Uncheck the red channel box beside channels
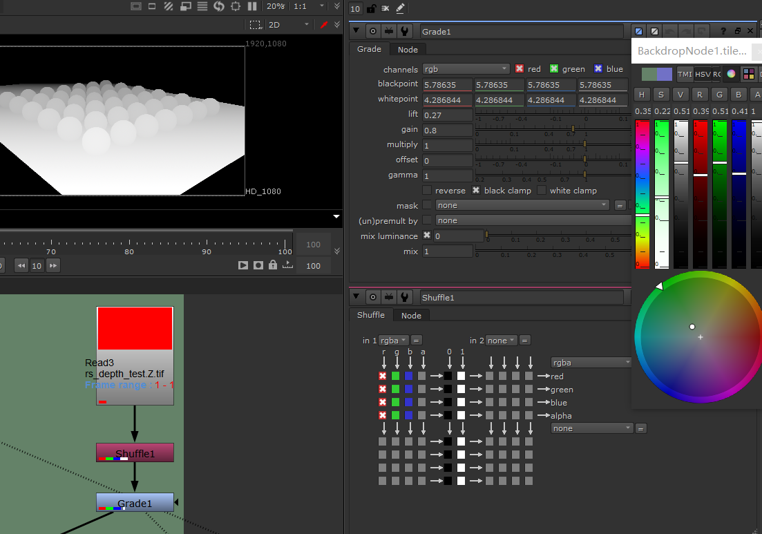 click(520, 68)
